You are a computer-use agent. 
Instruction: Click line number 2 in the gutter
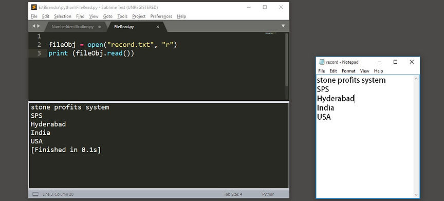(x=39, y=45)
